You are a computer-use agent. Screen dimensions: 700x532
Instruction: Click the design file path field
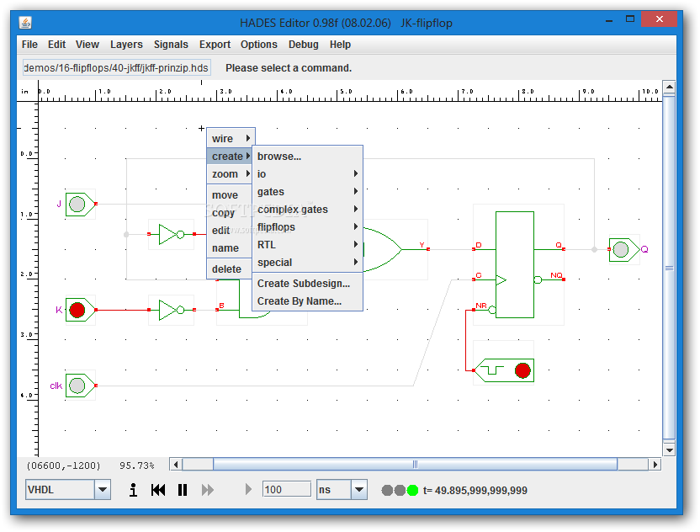point(116,68)
